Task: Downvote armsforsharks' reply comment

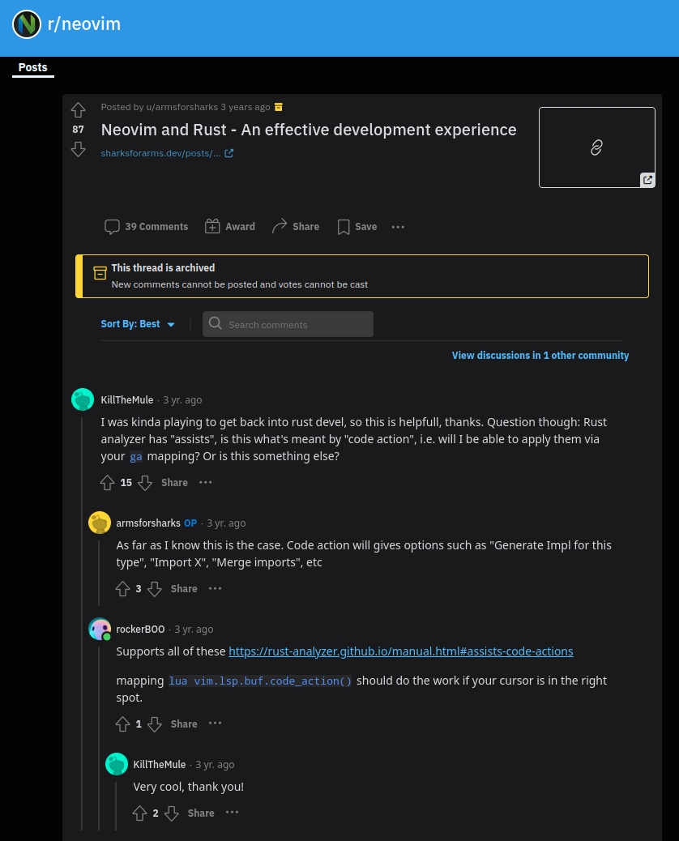Action: 154,589
